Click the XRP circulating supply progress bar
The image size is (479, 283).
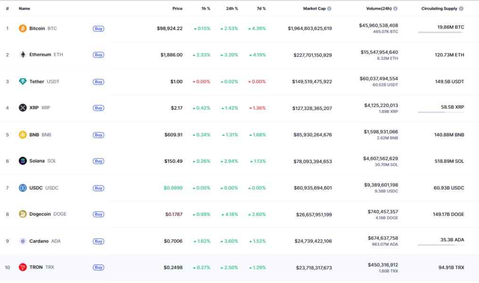pyautogui.click(x=441, y=112)
